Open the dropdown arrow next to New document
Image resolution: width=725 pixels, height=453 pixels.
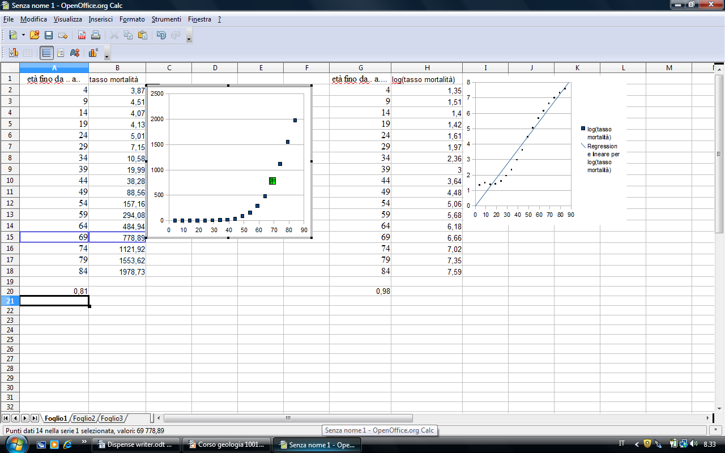pyautogui.click(x=23, y=35)
